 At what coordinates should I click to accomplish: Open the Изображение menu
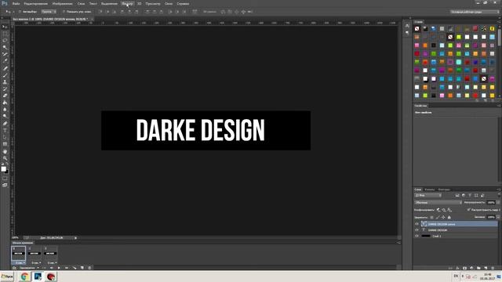pyautogui.click(x=63, y=4)
